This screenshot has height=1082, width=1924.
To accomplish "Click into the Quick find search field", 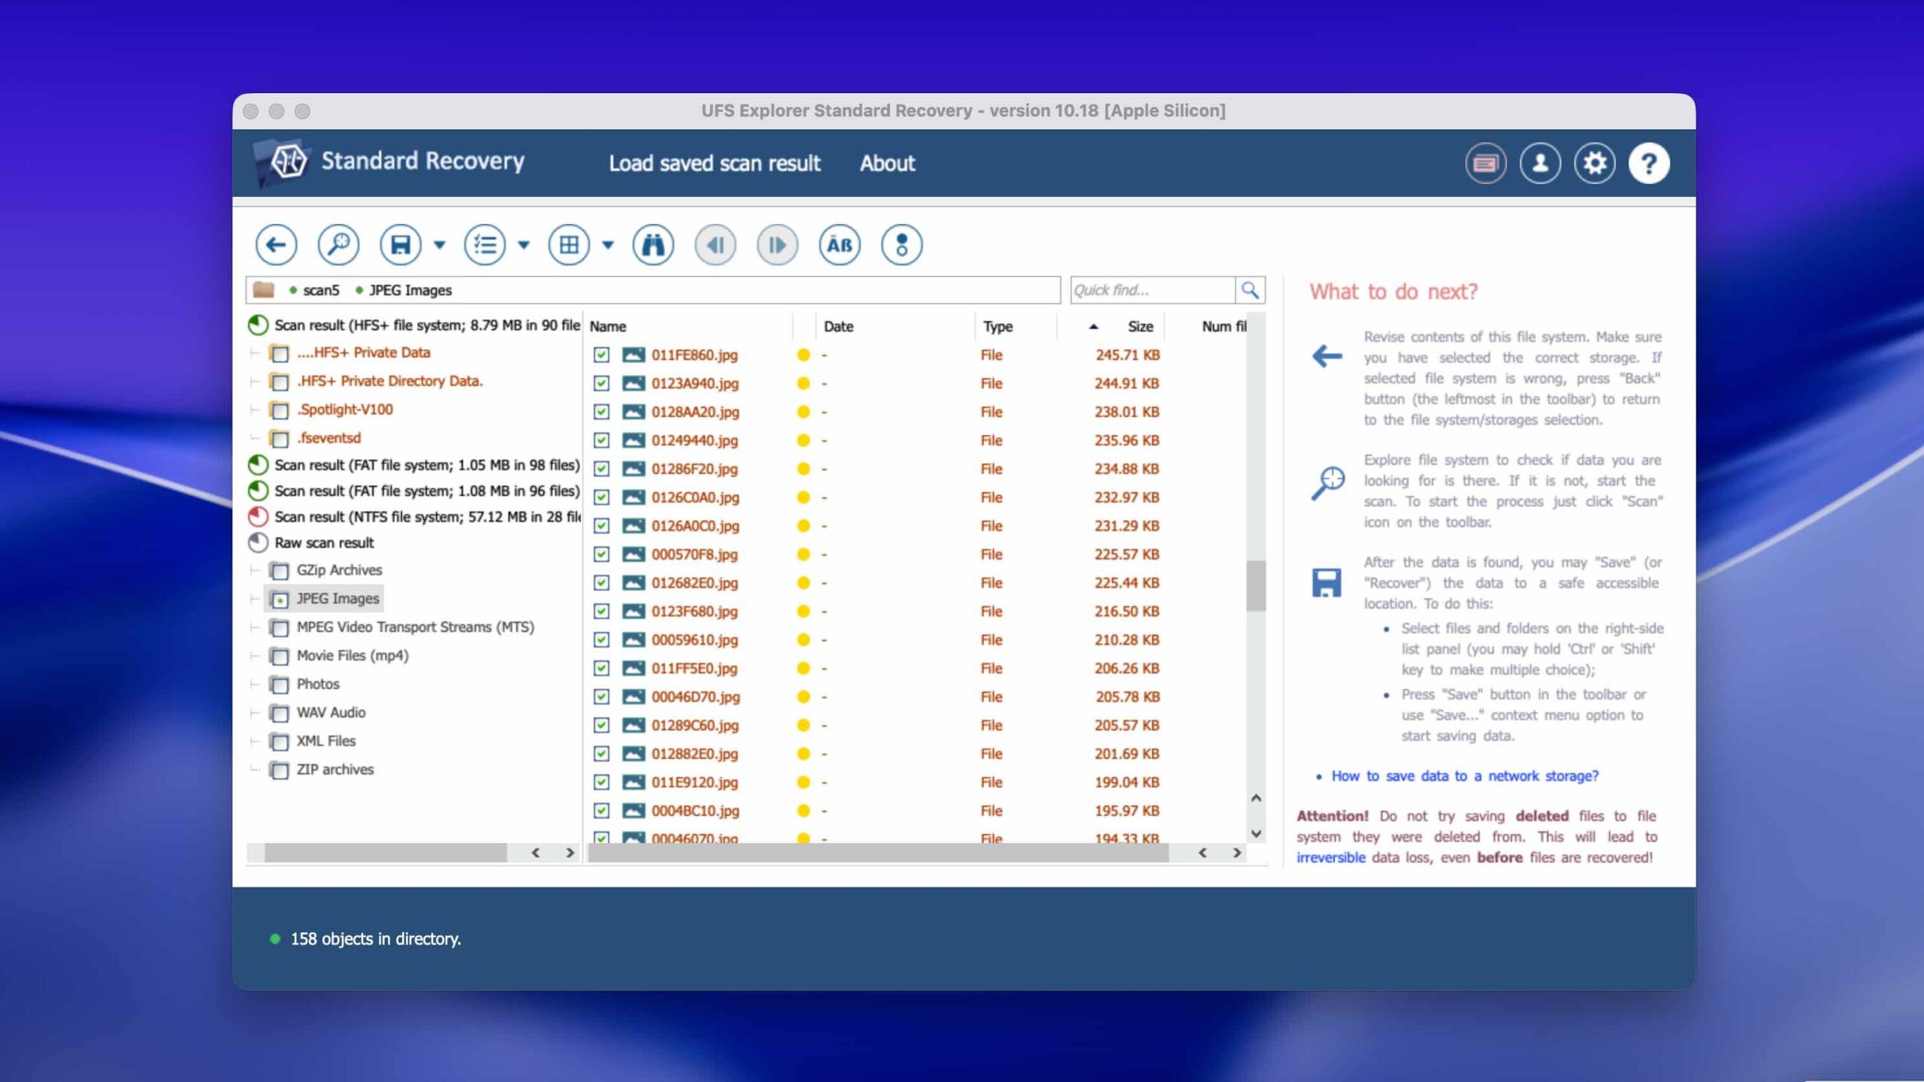I will click(1151, 290).
